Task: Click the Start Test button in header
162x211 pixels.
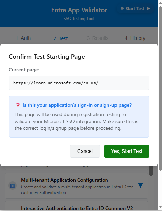Action: tap(135, 9)
